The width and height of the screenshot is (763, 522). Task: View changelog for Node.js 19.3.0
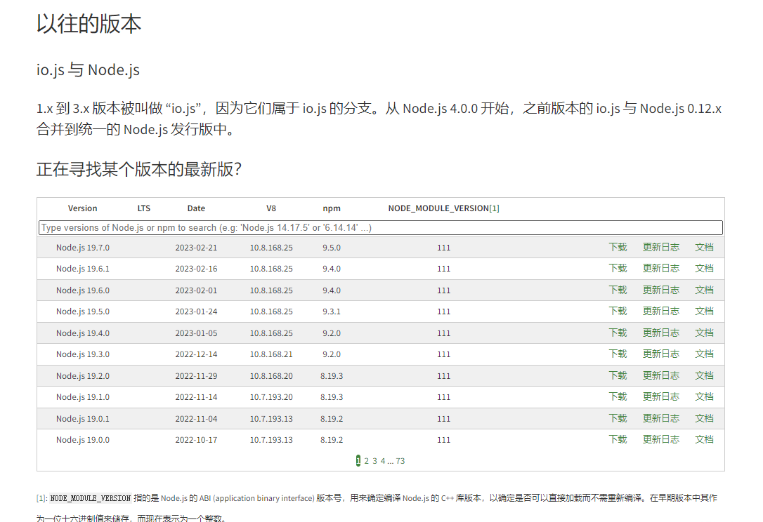coord(661,354)
